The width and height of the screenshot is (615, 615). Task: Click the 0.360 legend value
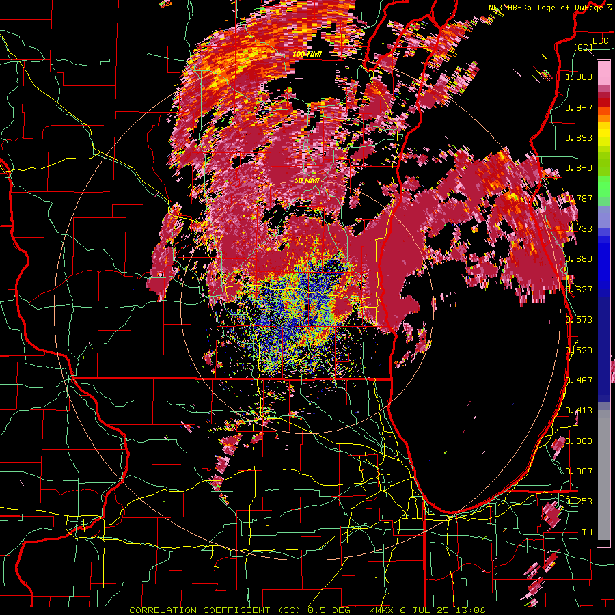point(579,441)
